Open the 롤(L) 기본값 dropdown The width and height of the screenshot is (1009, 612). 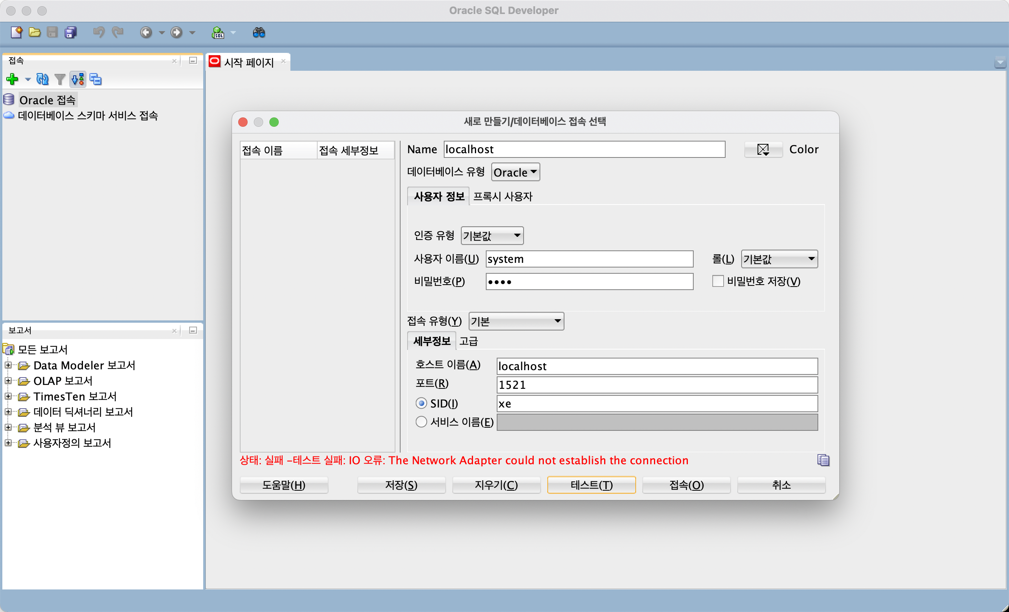coord(780,259)
